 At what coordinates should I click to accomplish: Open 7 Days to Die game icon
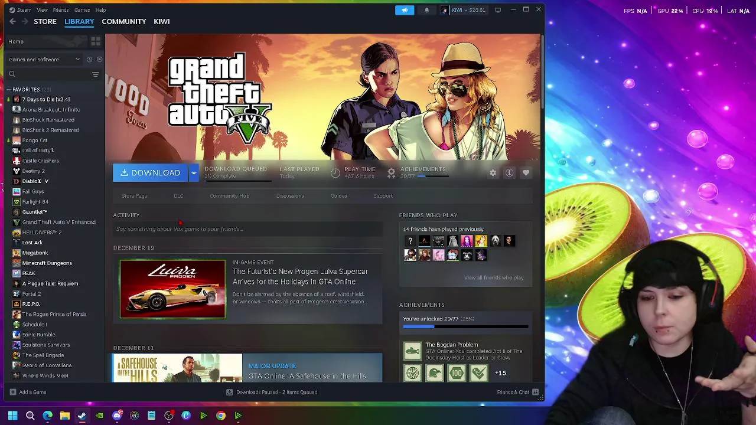click(x=17, y=99)
